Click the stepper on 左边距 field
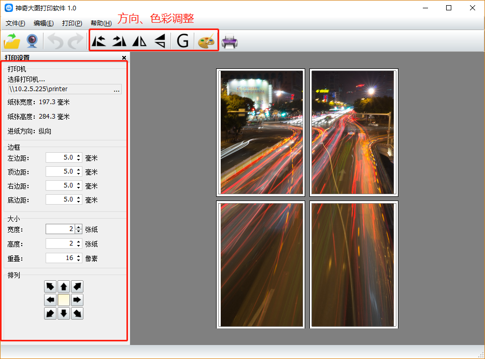485x359 pixels. (x=79, y=157)
